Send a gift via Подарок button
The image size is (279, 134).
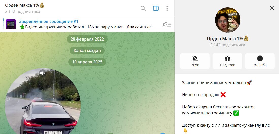point(227,61)
